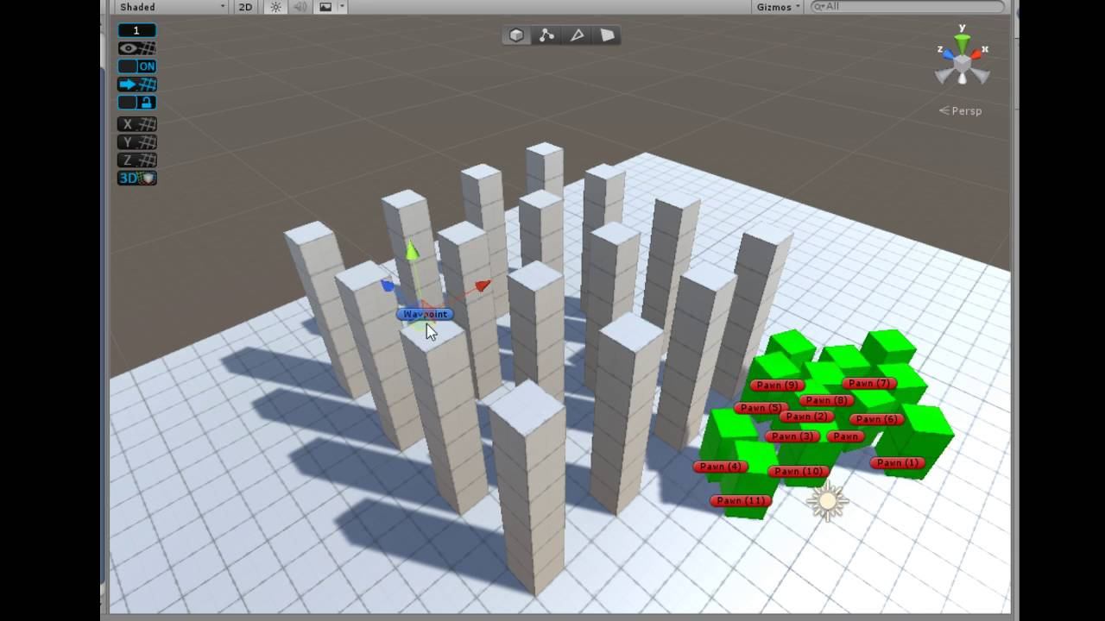Click the blue Z cone on orientation gizmo

pyautogui.click(x=948, y=55)
